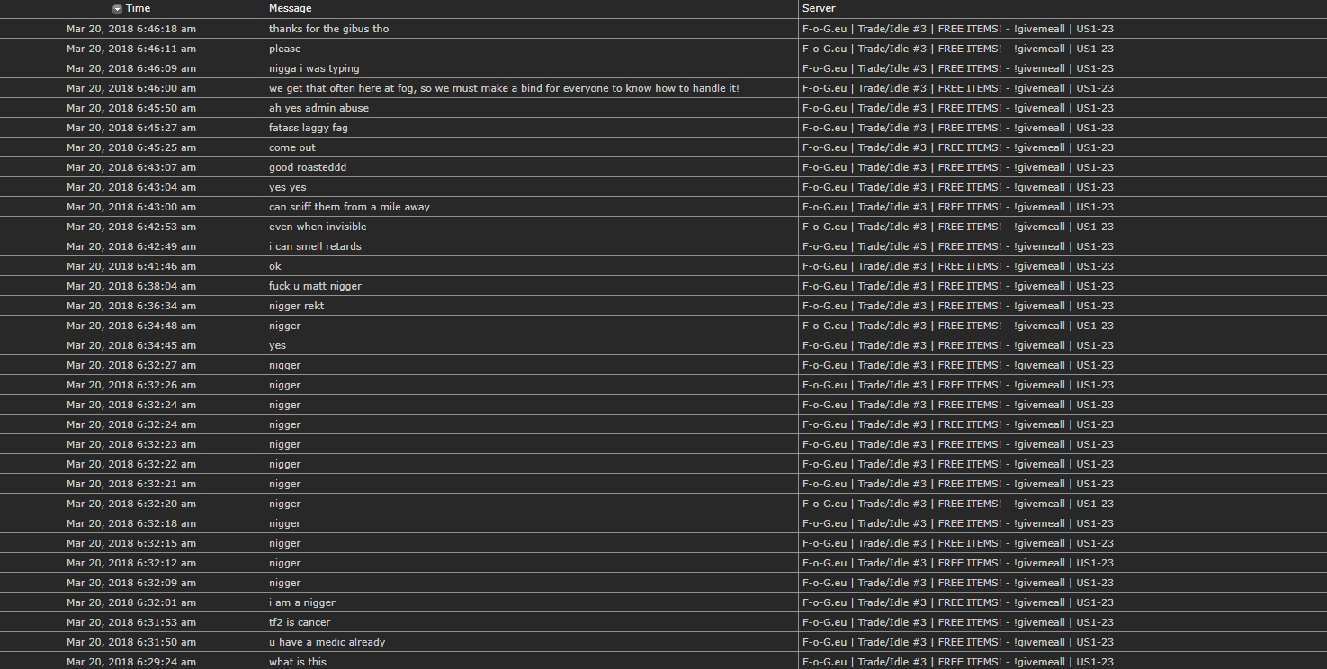Click the "what is this" message
The width and height of the screenshot is (1327, 669).
click(x=298, y=662)
